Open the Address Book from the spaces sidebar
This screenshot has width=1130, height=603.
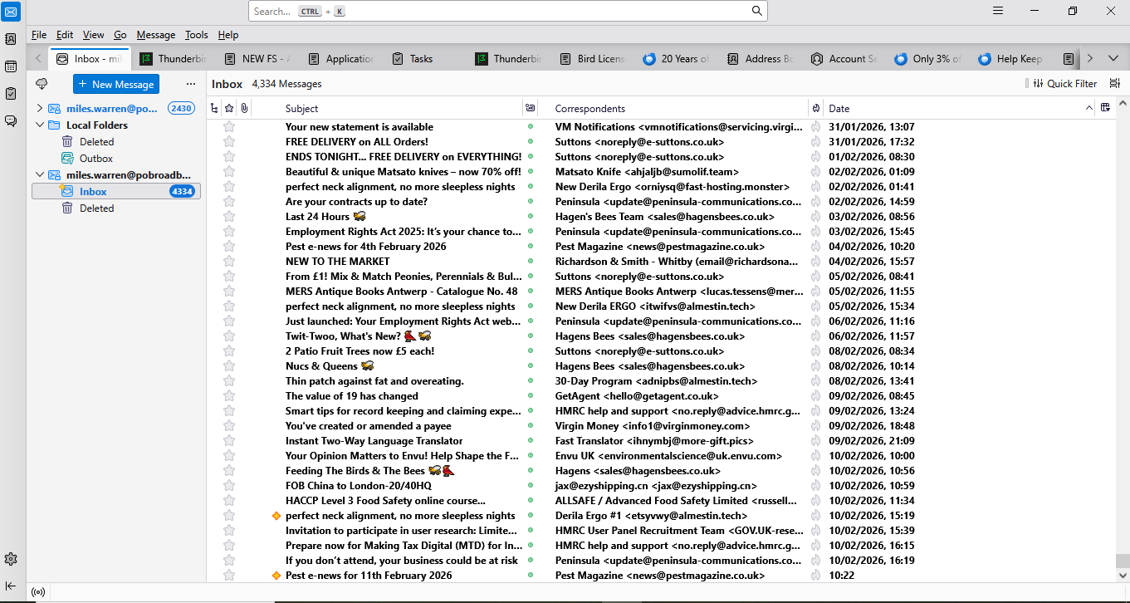(11, 39)
